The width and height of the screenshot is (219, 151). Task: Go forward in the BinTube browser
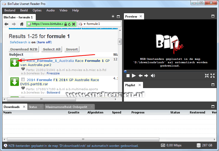(x=14, y=24)
